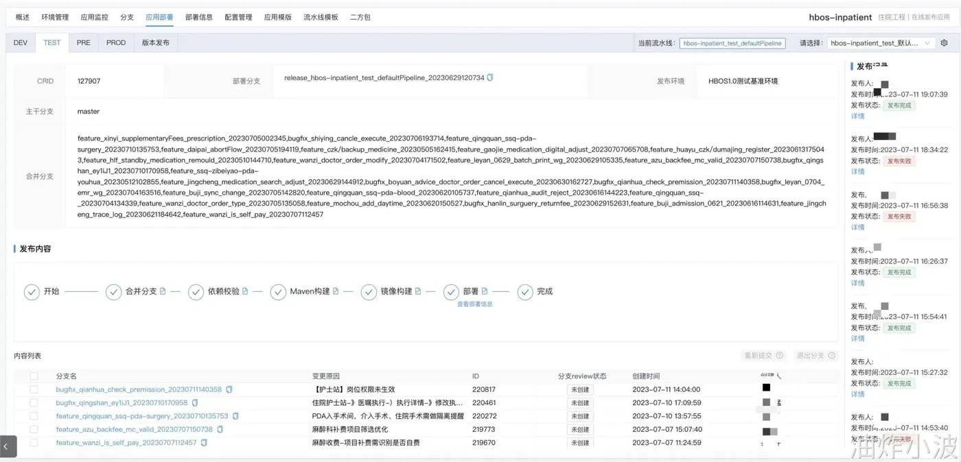Tick the select-all checkbox in table header
The image size is (961, 462).
coord(34,376)
